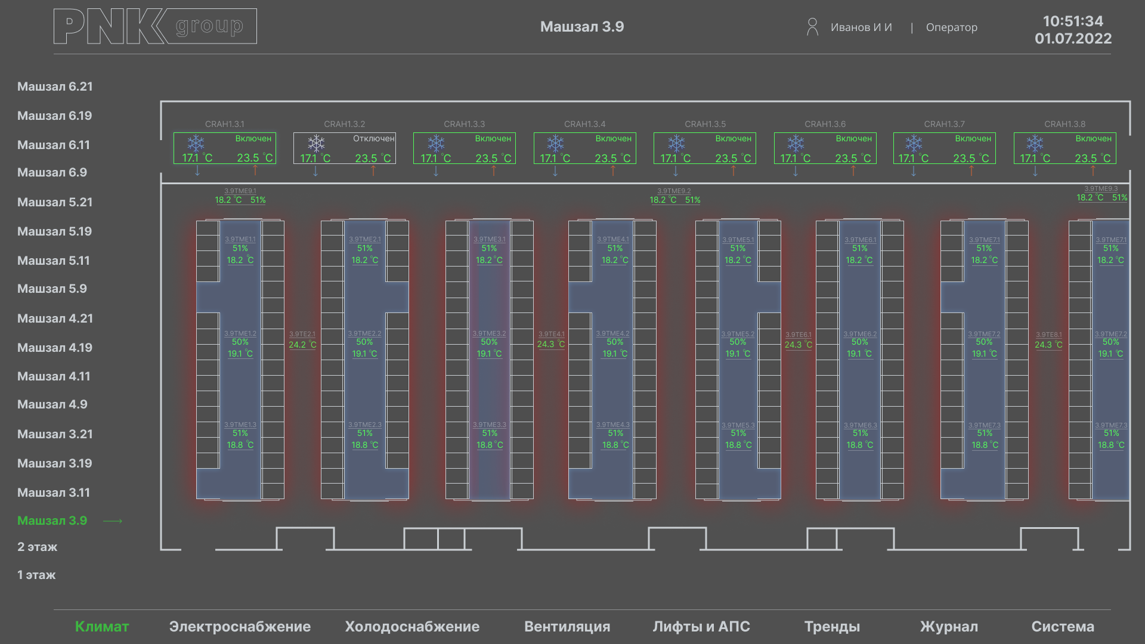1145x644 pixels.
Task: Click green arrow beside Машзал 3.9
Action: tap(113, 521)
